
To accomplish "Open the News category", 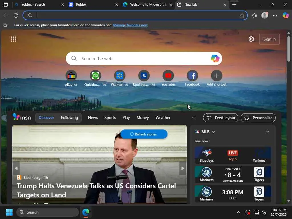I will point(93,117).
